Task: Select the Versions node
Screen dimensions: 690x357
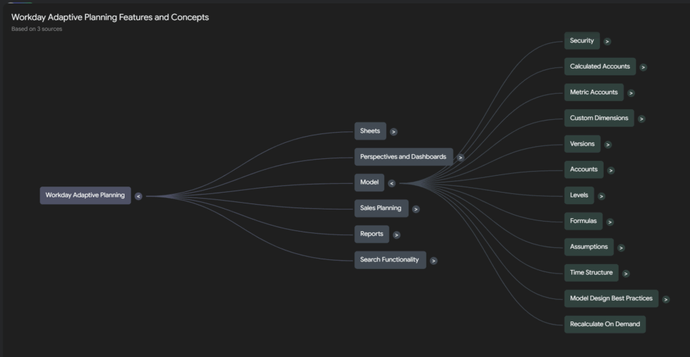Action: 582,144
